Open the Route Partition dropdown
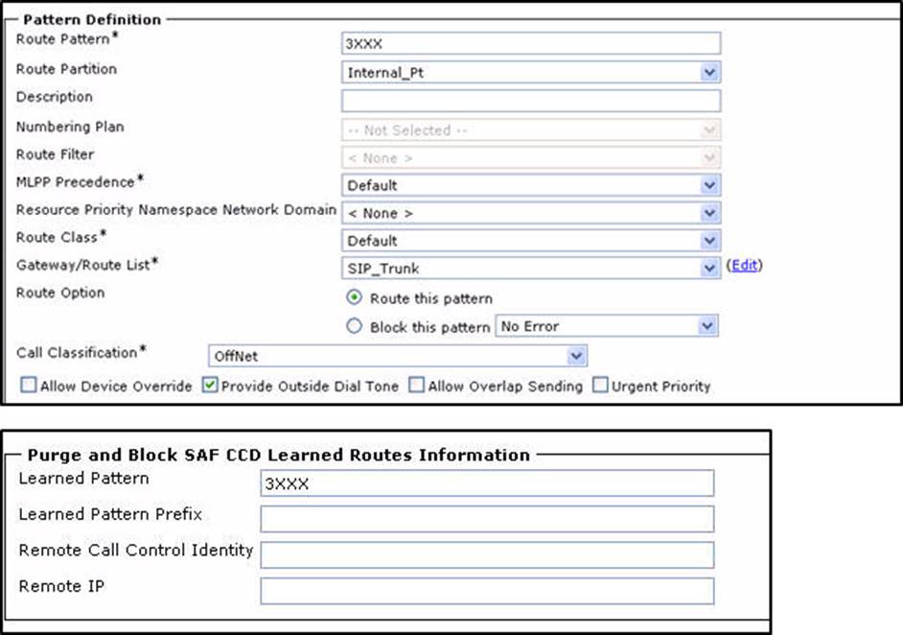Screen dimensions: 903x635 [x=530, y=72]
